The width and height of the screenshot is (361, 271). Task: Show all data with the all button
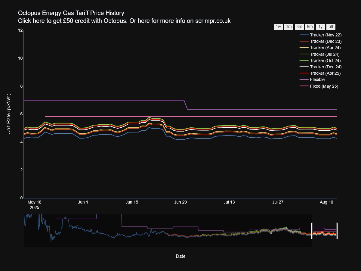[x=330, y=27]
